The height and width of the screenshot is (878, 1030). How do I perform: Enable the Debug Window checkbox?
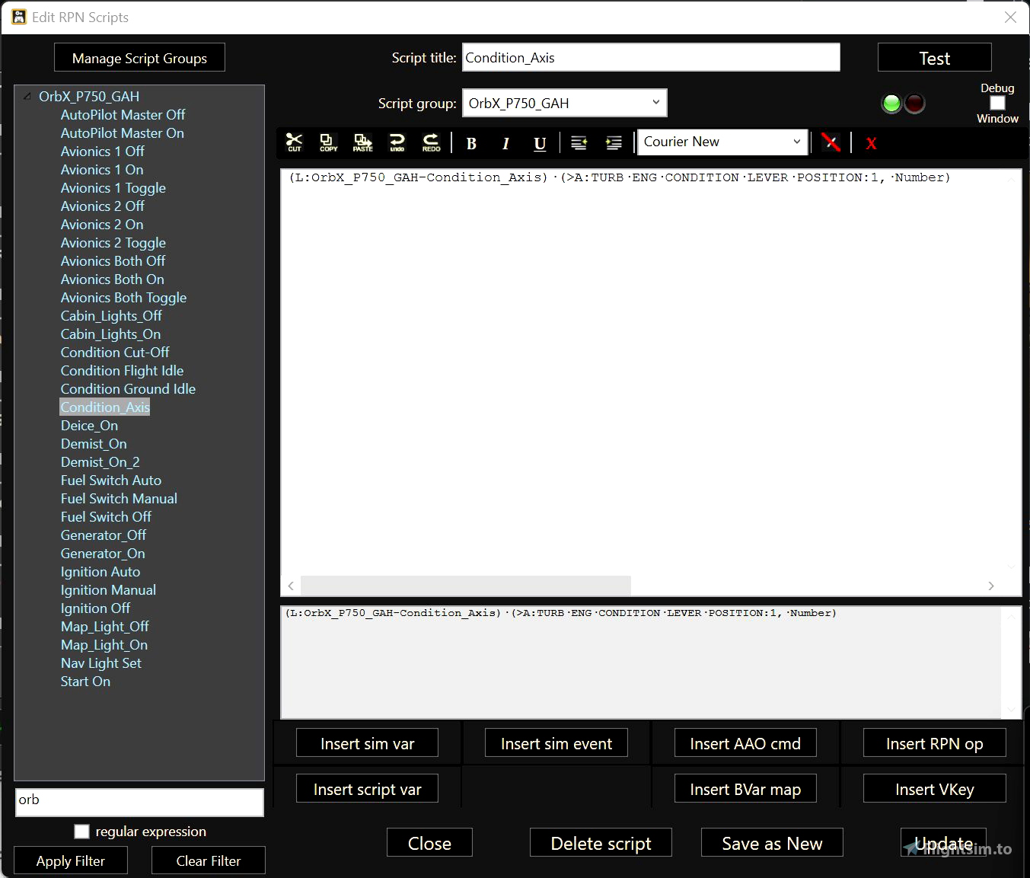(x=997, y=103)
